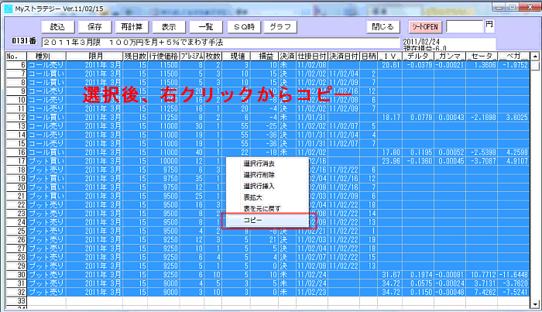Click the 種別 column header
The height and width of the screenshot is (312, 542).
pyautogui.click(x=46, y=57)
